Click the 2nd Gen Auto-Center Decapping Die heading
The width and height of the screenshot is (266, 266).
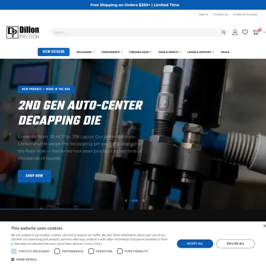pyautogui.click(x=81, y=113)
